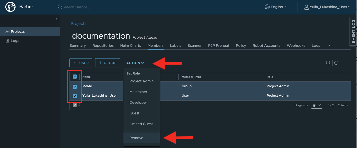357x148 pixels.
Task: Open the Helm Charts tab
Action: click(x=131, y=46)
